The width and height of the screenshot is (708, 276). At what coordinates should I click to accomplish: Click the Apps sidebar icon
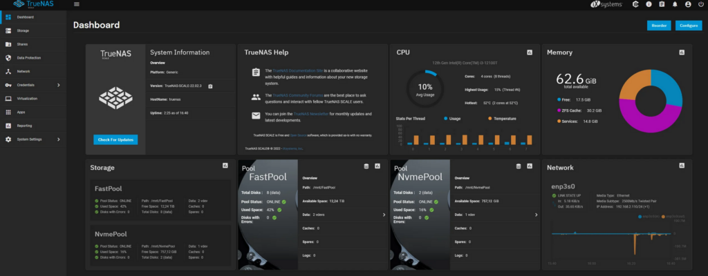pyautogui.click(x=8, y=112)
